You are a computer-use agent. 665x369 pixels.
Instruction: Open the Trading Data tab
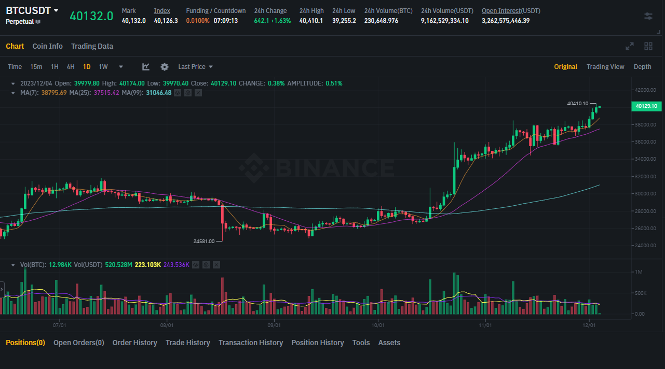pyautogui.click(x=92, y=46)
